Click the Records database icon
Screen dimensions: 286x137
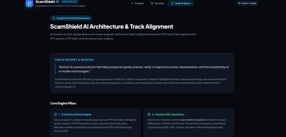[x=152, y=3]
